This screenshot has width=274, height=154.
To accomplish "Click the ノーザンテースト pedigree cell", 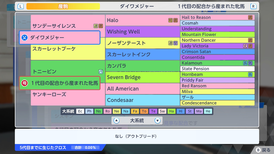I will pyautogui.click(x=142, y=43).
